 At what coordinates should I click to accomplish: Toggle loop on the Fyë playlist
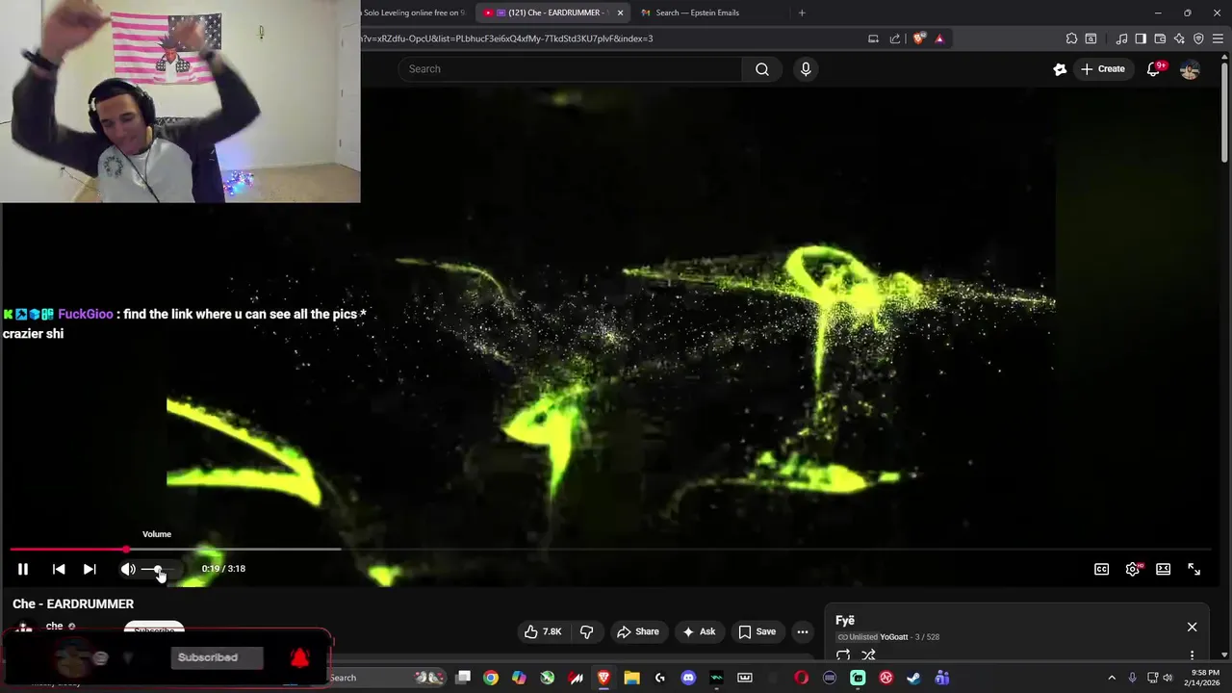(843, 655)
